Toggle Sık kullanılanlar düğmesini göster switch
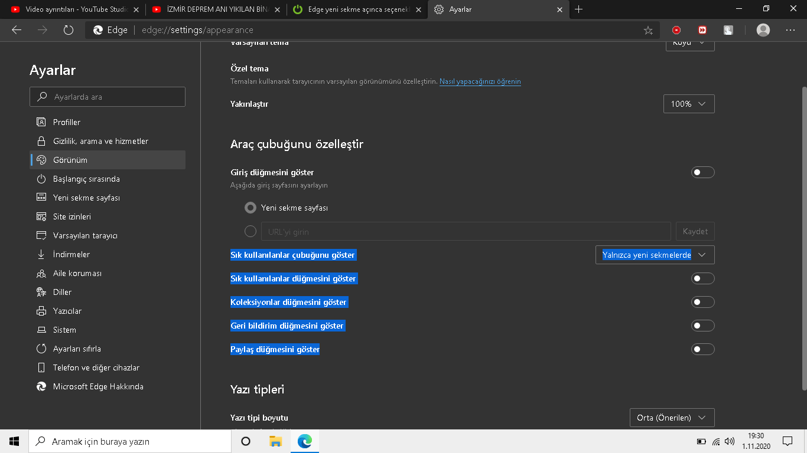807x453 pixels. tap(703, 278)
